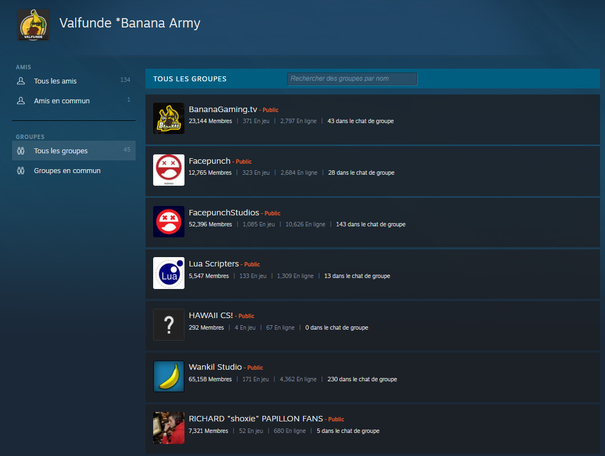Open RICHARD shoxie PAPILLON FANS avatar
The height and width of the screenshot is (456, 605).
[169, 428]
